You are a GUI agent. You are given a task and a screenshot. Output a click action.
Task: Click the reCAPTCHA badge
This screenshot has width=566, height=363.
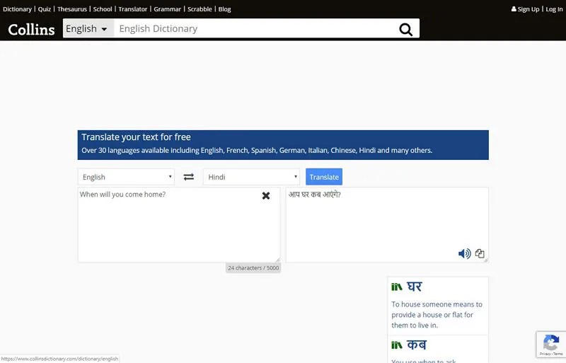pos(551,345)
